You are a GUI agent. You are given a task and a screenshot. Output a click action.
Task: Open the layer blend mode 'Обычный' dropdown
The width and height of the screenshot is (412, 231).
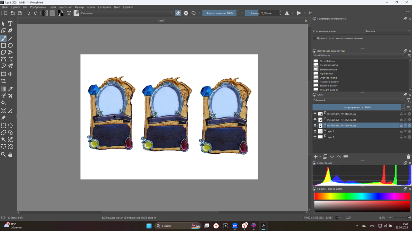358,100
